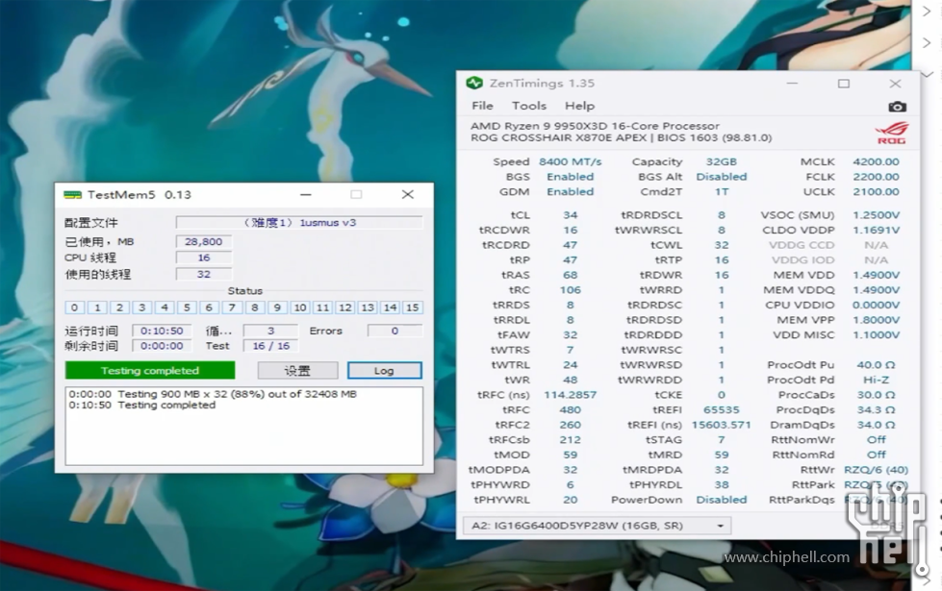Click the Speed value 8400 MT/s
The image size is (942, 591).
click(571, 162)
